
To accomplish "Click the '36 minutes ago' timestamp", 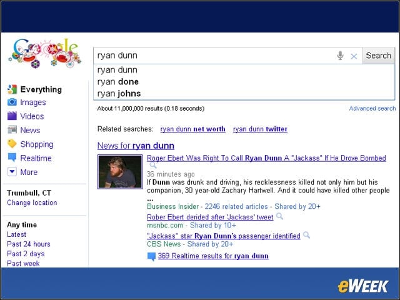I will (171, 174).
